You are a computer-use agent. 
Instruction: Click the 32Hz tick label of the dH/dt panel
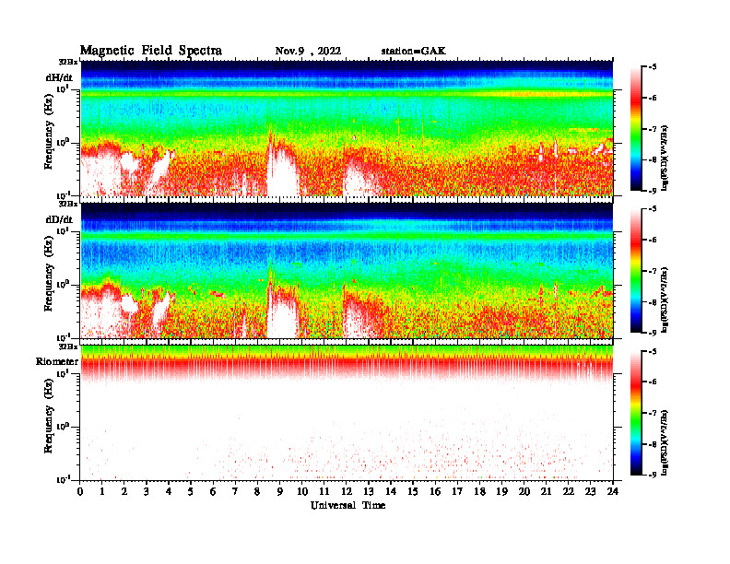pyautogui.click(x=68, y=62)
